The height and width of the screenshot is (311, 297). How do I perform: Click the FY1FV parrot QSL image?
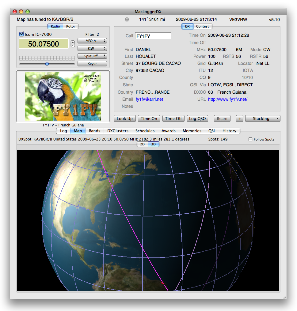pyautogui.click(x=63, y=96)
